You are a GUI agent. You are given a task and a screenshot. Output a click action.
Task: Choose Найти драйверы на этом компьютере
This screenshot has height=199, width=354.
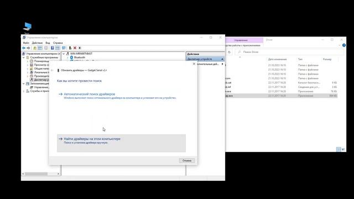pos(121,143)
